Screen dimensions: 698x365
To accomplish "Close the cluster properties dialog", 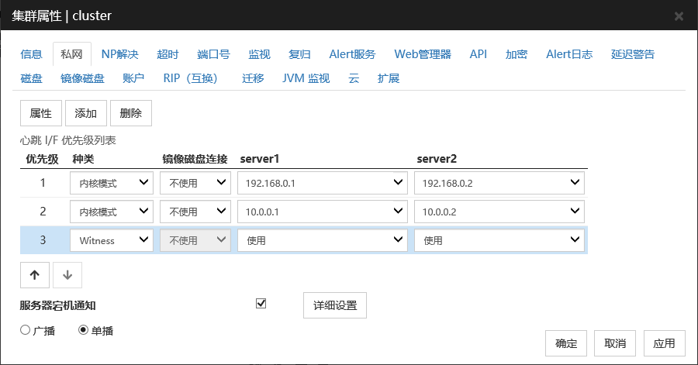I will 679,15.
